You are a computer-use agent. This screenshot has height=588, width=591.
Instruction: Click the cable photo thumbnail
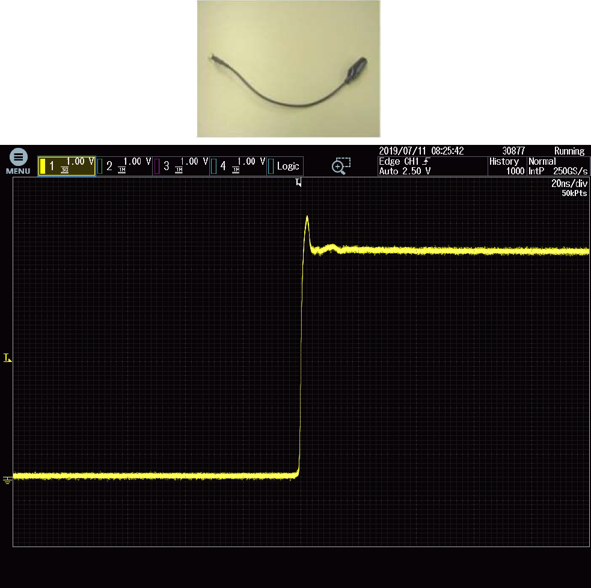[x=289, y=69]
